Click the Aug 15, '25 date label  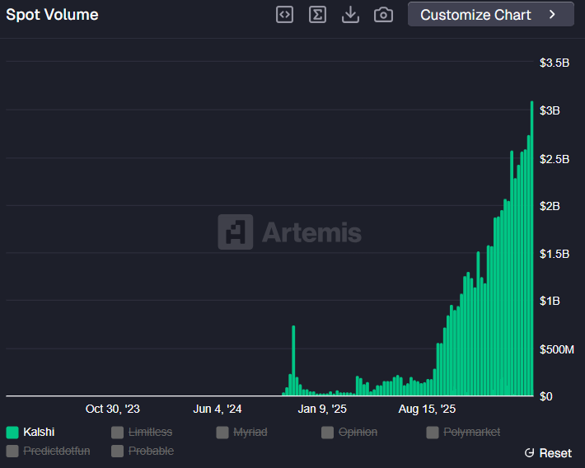coord(427,409)
